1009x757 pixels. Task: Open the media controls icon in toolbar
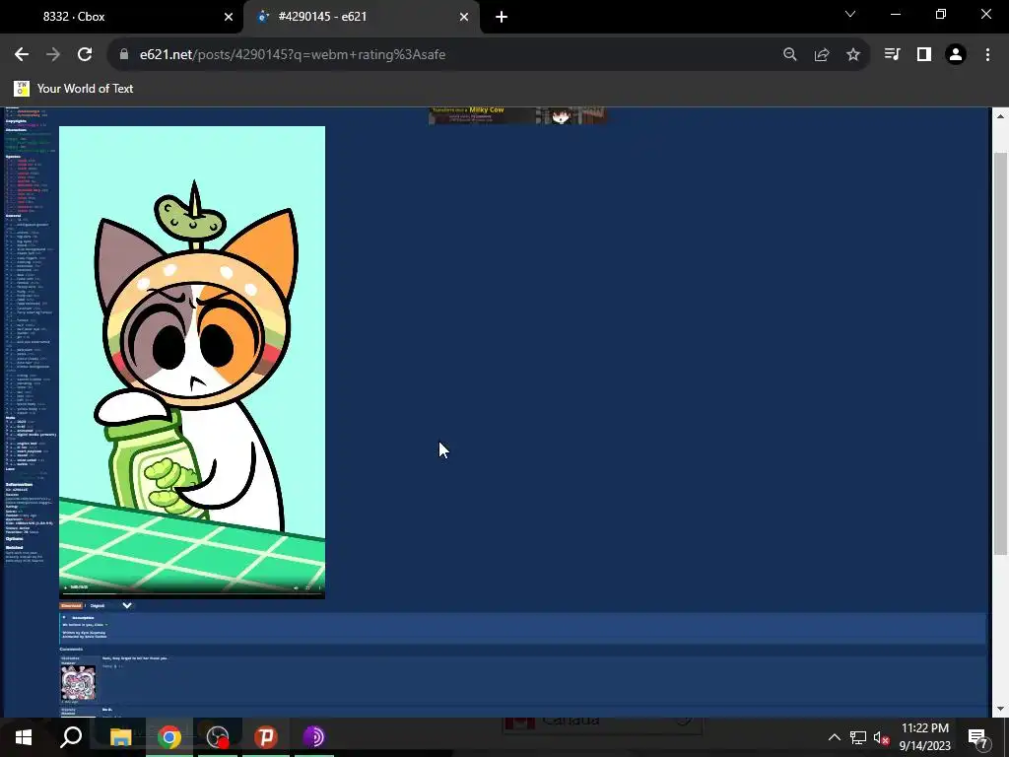(892, 55)
